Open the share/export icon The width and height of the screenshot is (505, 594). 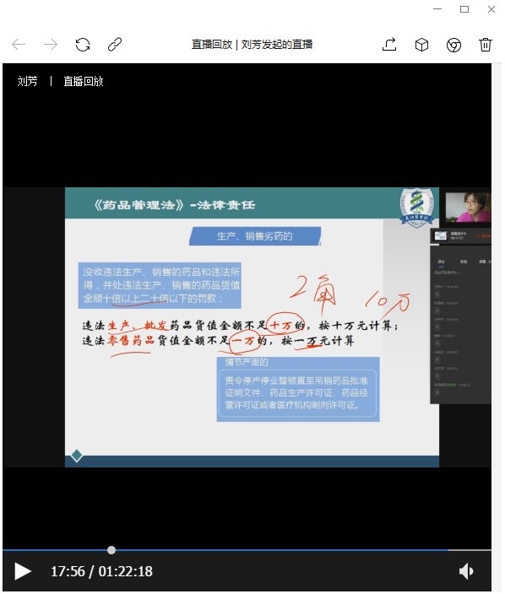389,45
